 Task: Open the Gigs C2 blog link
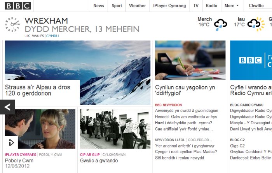[x=237, y=146]
